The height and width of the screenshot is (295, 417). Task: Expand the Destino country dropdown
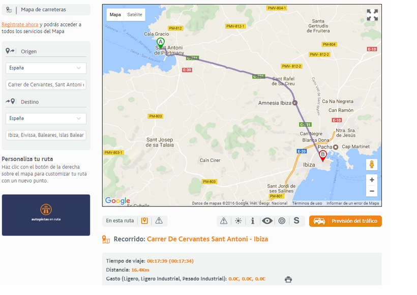[x=46, y=118]
